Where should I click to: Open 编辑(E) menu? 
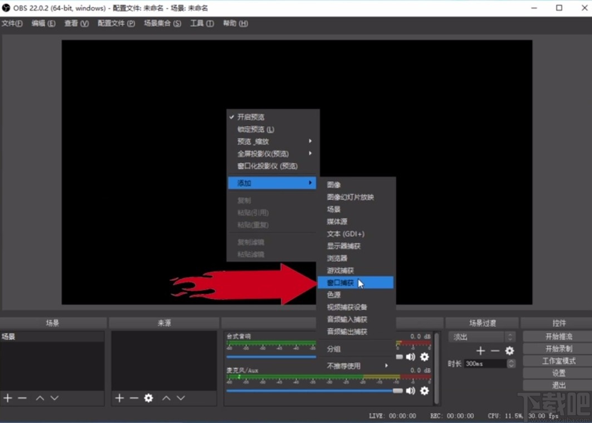(x=43, y=23)
